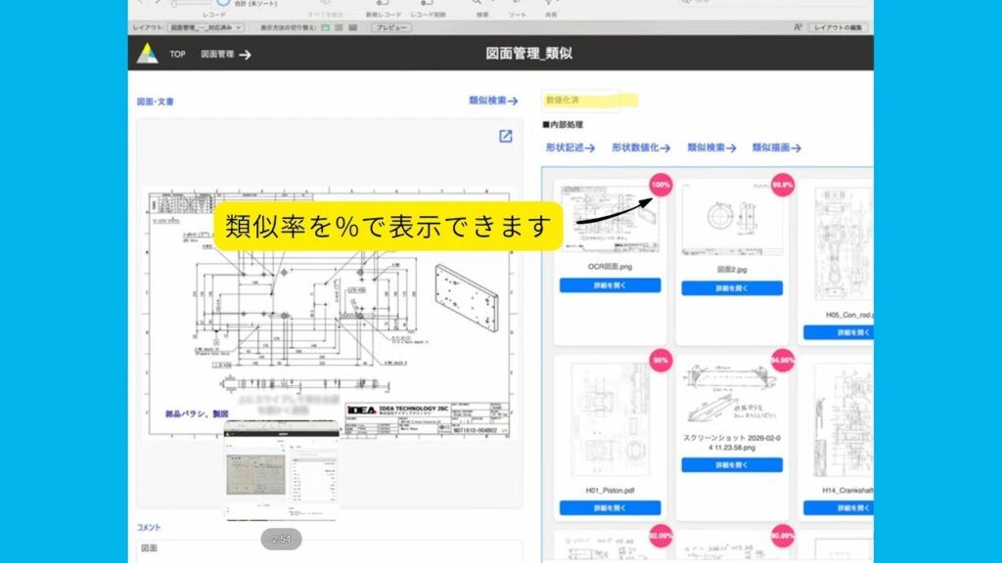This screenshot has height=563, width=1002.
Task: Switch to list view display icon
Action: (x=339, y=27)
